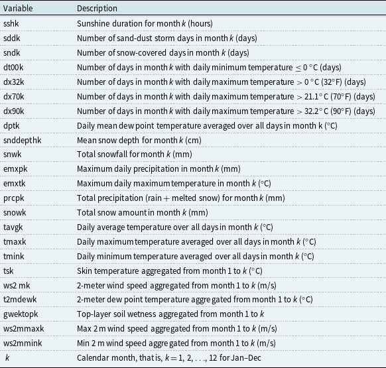Click the daily minimum temperature ≤ 0 °C description
Screen dimensions: 386x368
(209, 67)
